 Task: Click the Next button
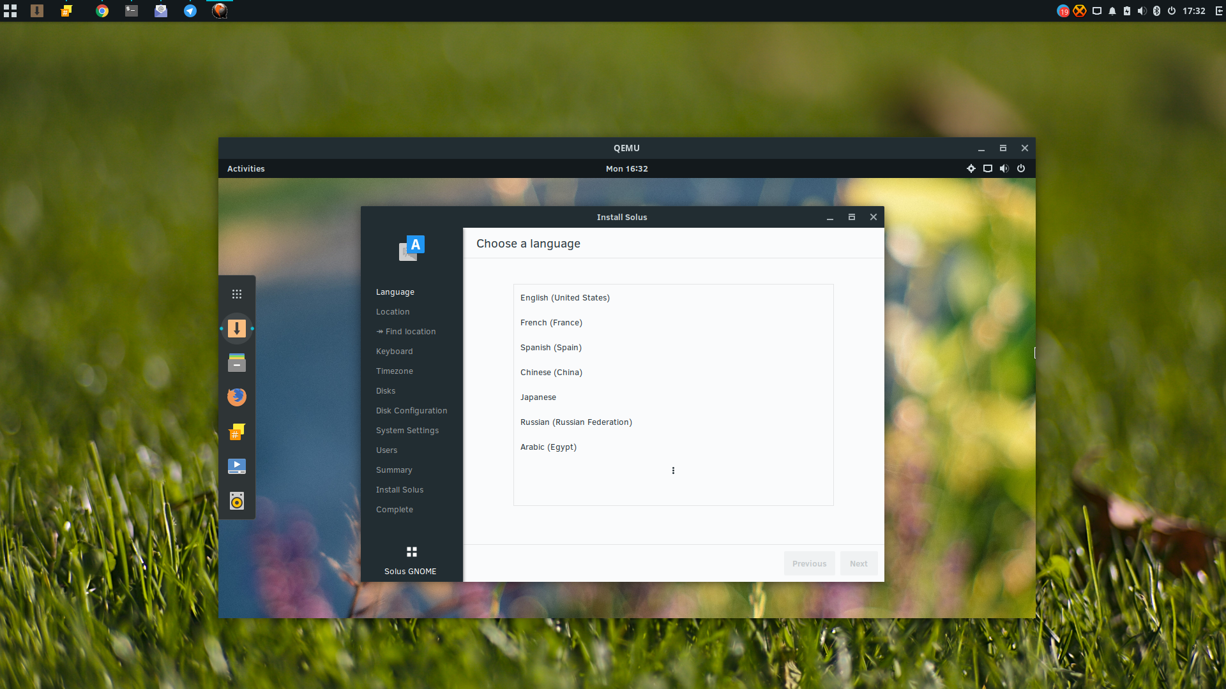pos(859,564)
